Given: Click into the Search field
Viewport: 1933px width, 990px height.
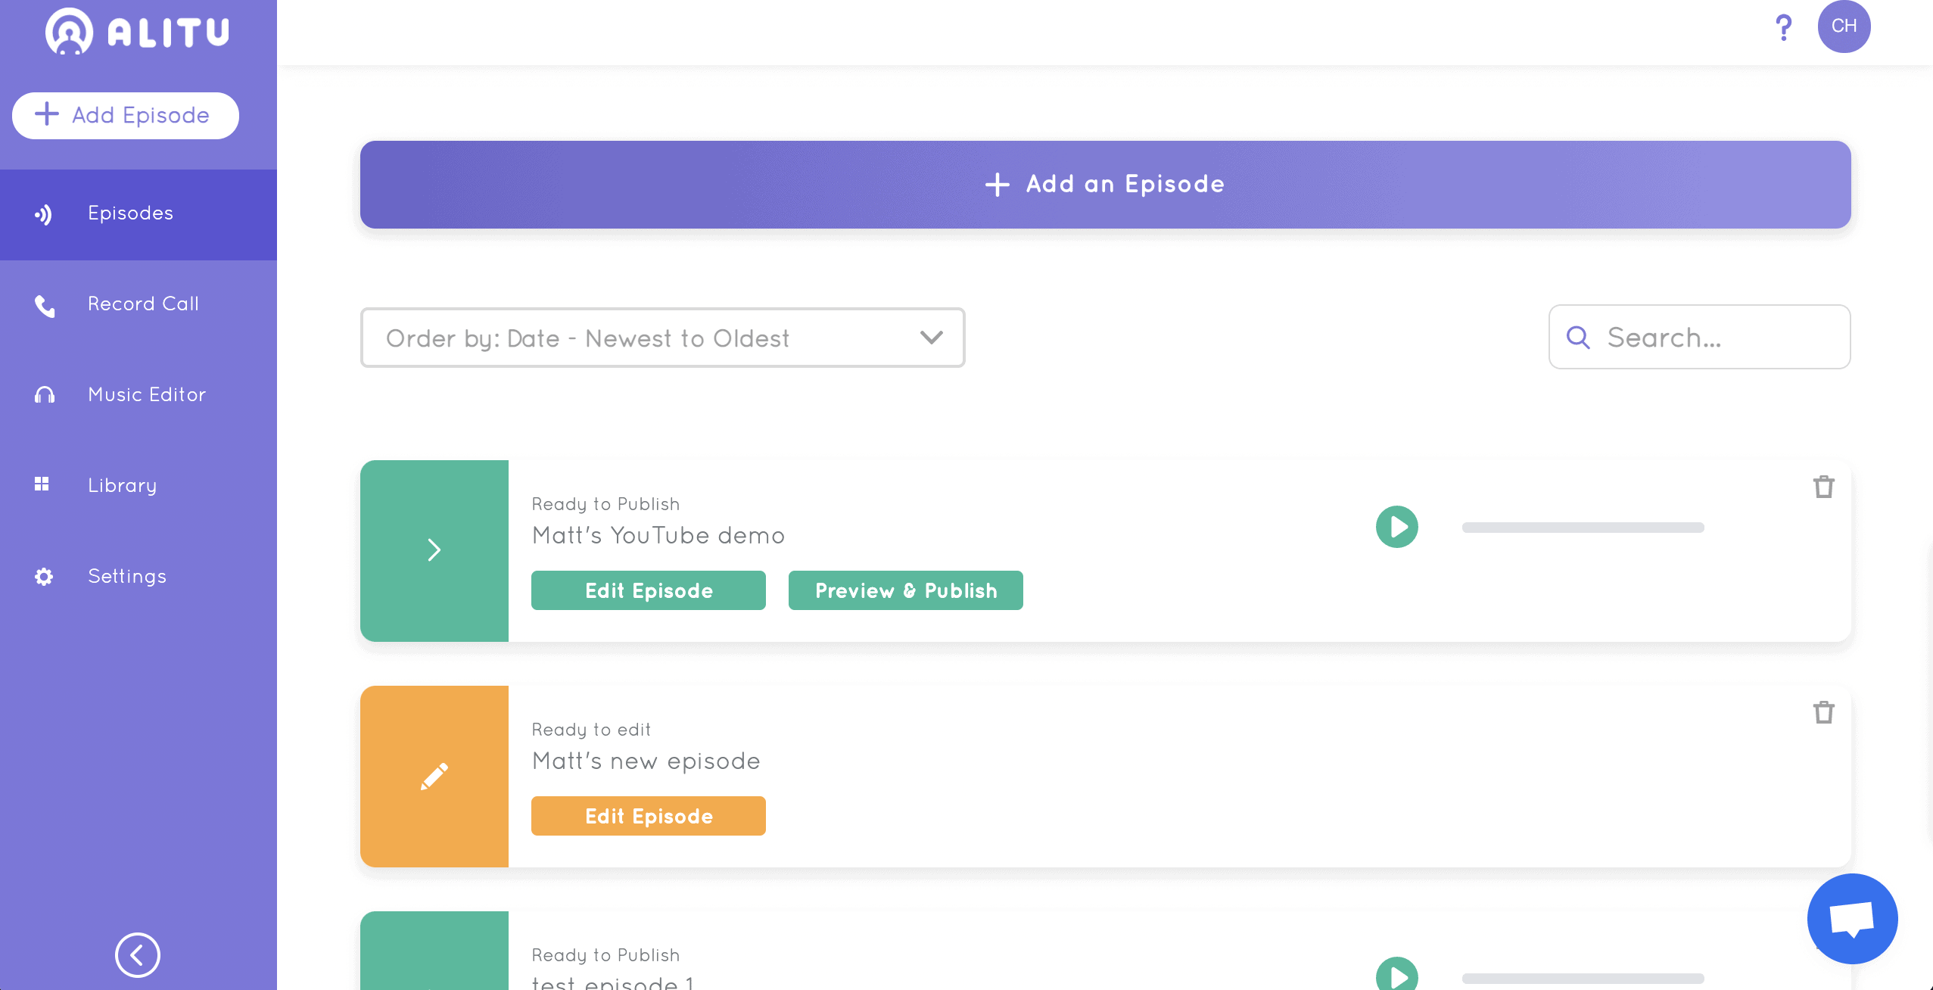Looking at the screenshot, I should pyautogui.click(x=1700, y=338).
